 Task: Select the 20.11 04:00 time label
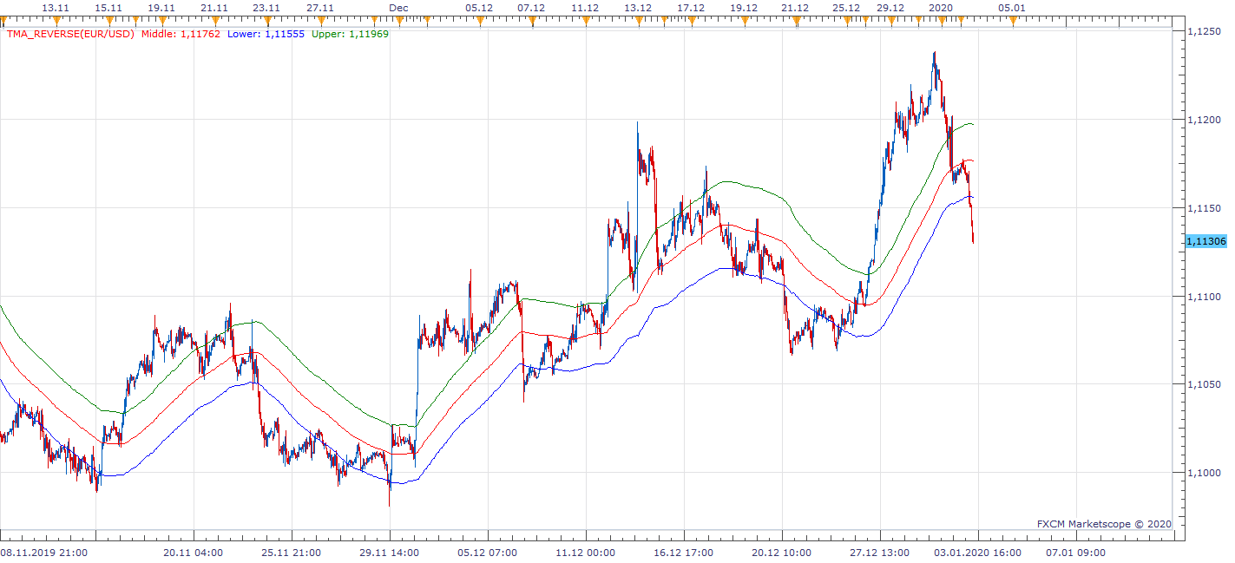click(193, 552)
